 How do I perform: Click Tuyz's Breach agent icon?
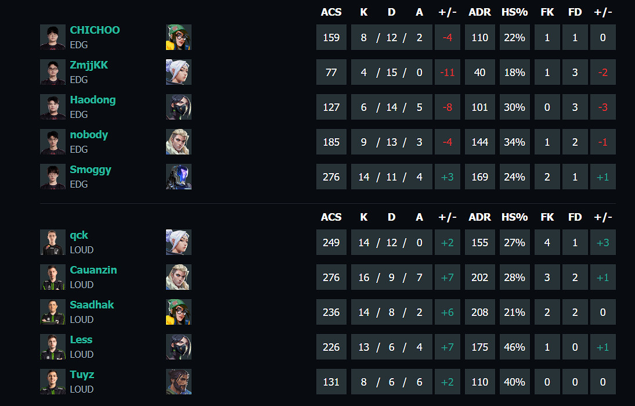pos(179,382)
